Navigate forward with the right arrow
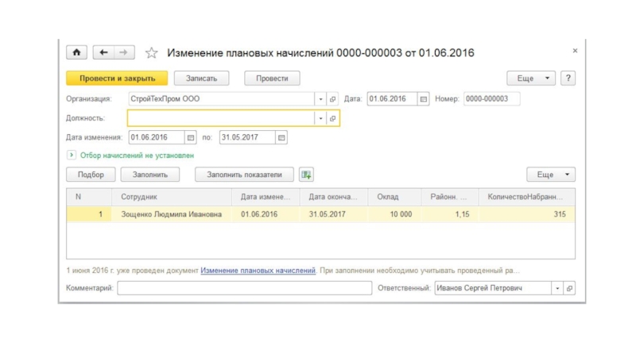 [124, 52]
